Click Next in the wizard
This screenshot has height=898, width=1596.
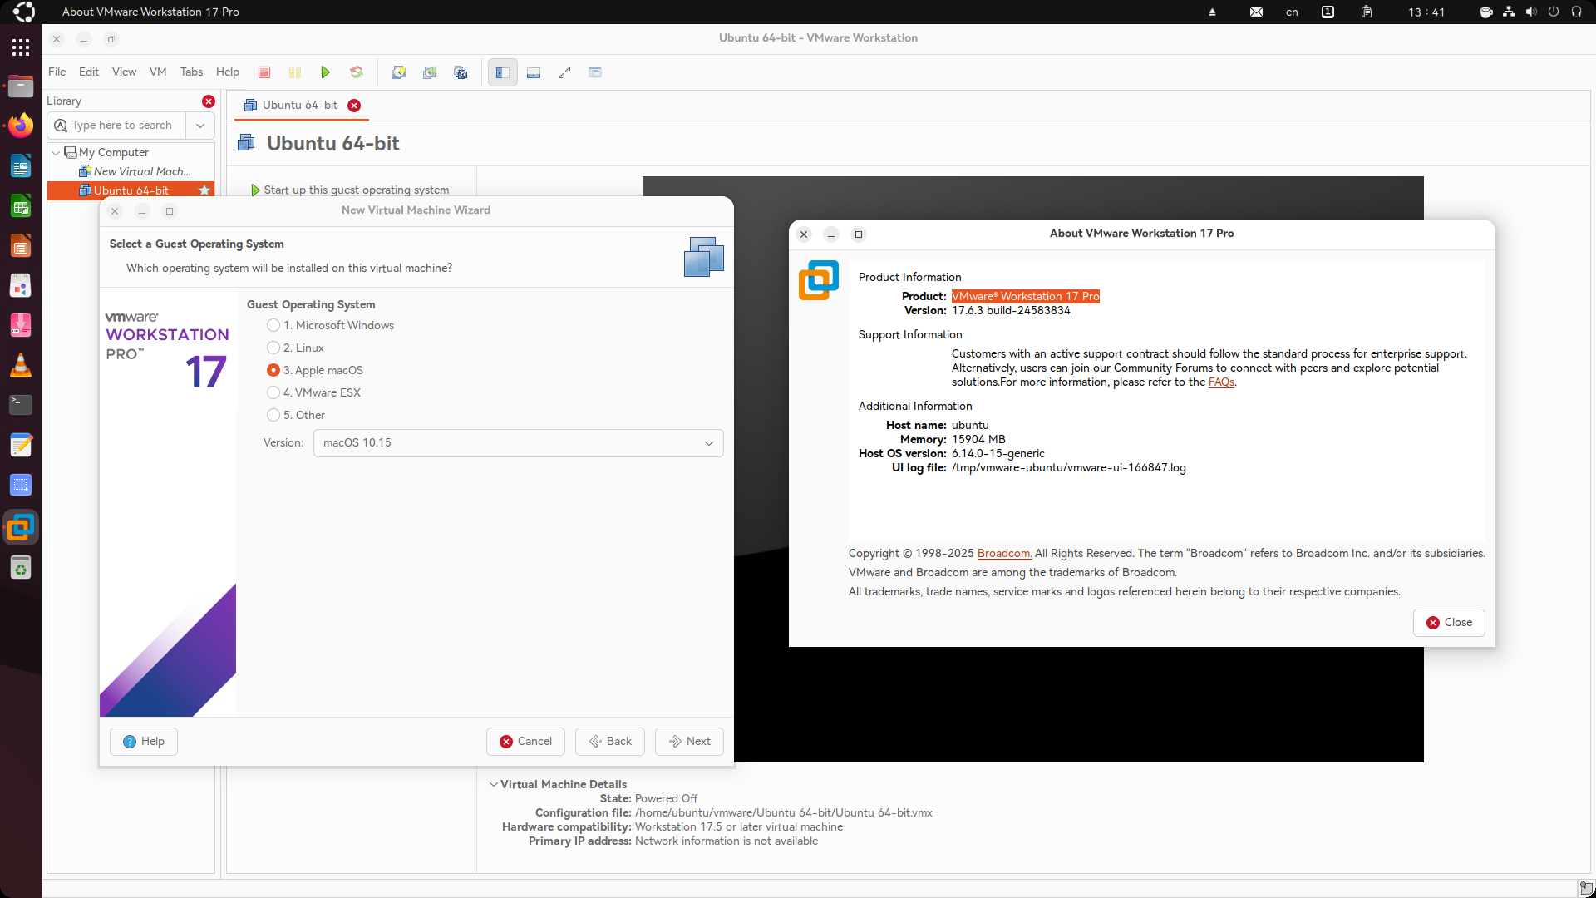[689, 742]
